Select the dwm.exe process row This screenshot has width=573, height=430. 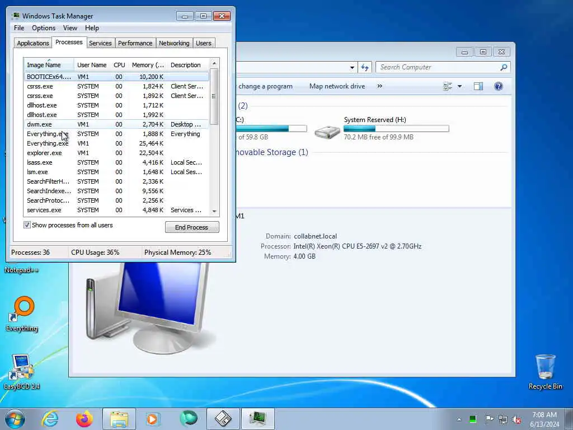pos(116,124)
